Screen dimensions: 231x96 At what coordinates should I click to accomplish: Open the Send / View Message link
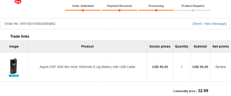point(209,24)
